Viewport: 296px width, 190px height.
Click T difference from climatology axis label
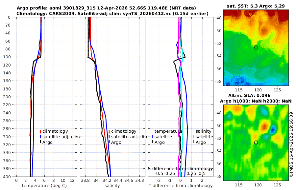click(x=181, y=186)
